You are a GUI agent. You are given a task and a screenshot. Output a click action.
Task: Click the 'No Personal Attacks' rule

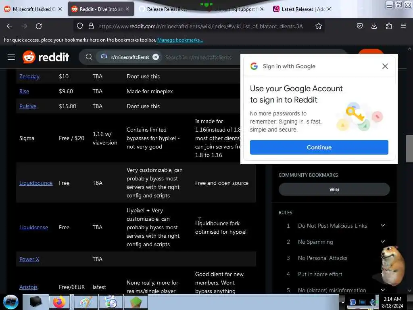pos(322,258)
